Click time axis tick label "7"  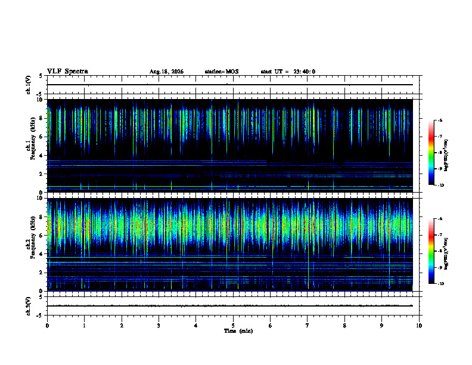(308, 326)
